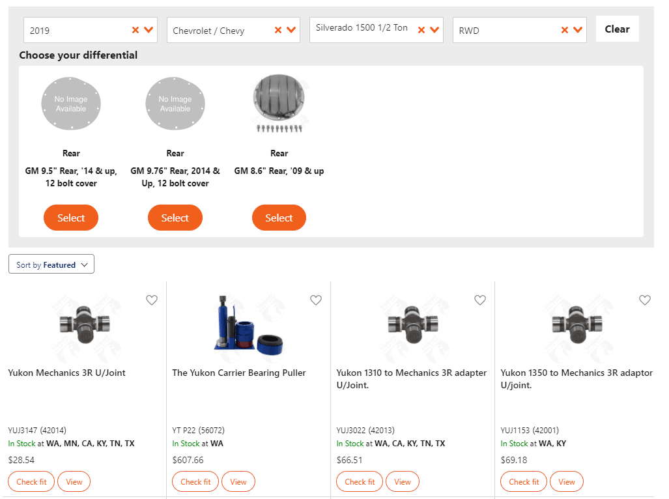
Task: Expand the year selection dropdown
Action: point(148,29)
